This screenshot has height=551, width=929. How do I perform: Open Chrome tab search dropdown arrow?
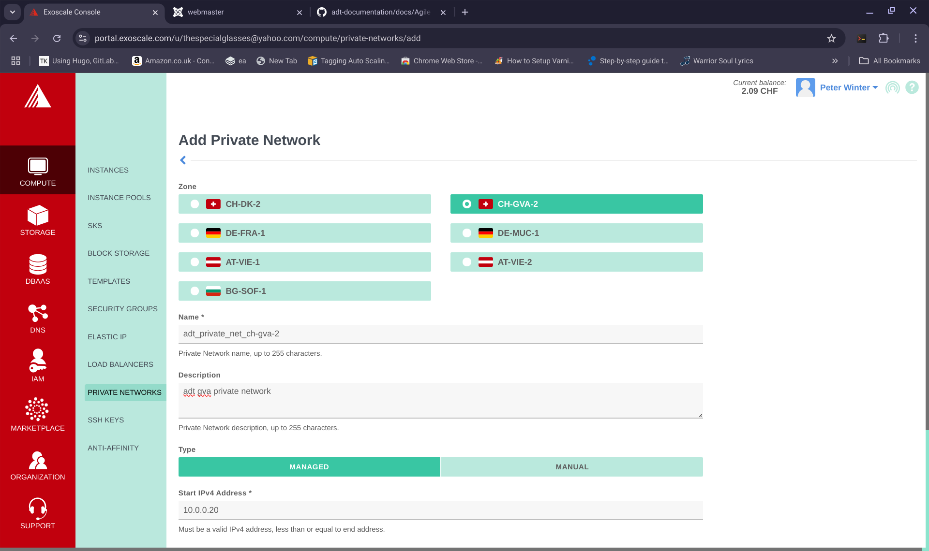click(13, 12)
